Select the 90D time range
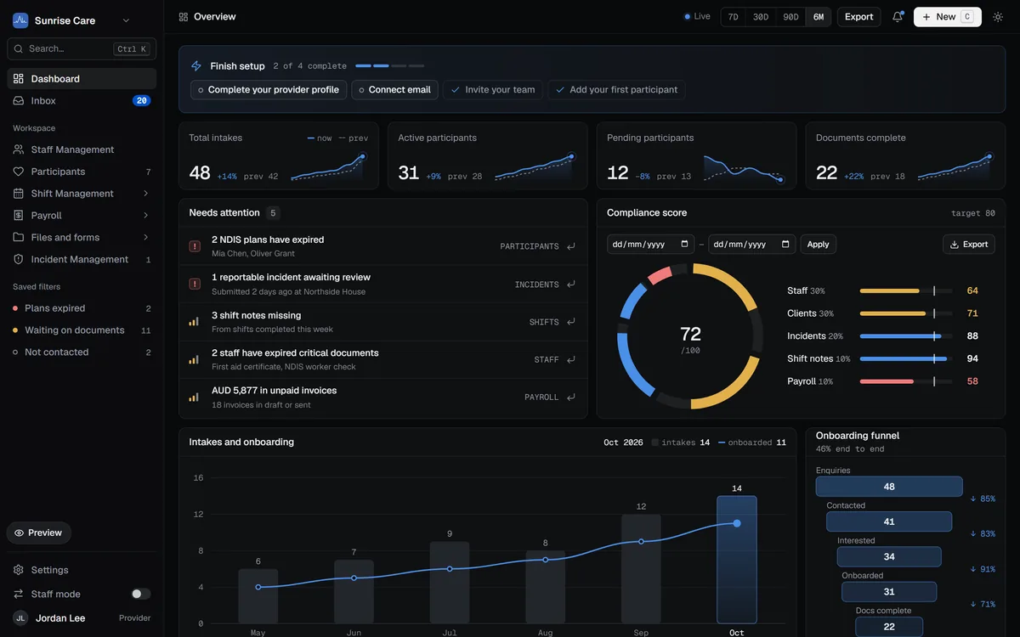This screenshot has height=637, width=1020. click(x=790, y=17)
